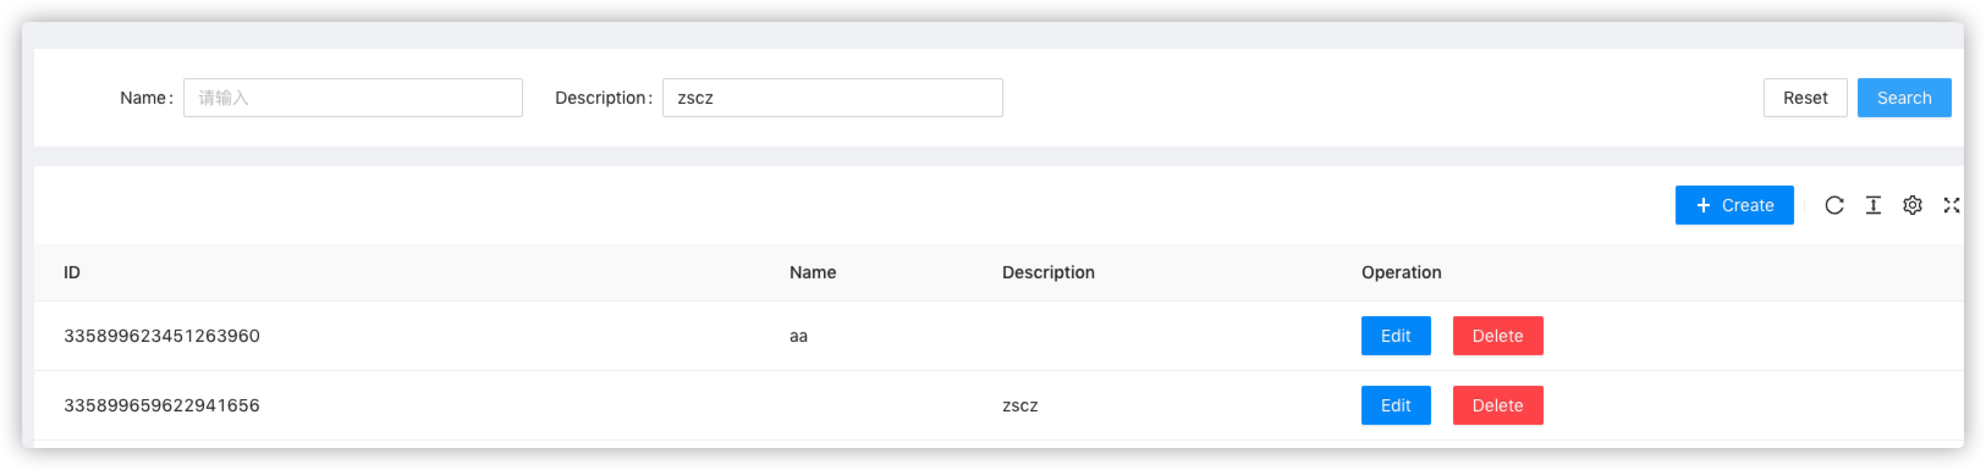Enter fullscreen mode via expand icon
1986x470 pixels.
click(1951, 205)
